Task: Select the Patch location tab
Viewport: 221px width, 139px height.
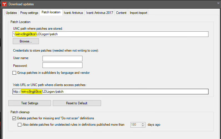Action: coord(51,12)
